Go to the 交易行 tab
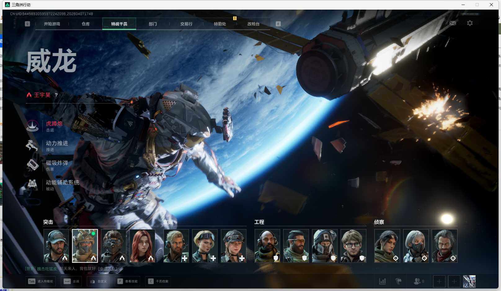 (186, 24)
